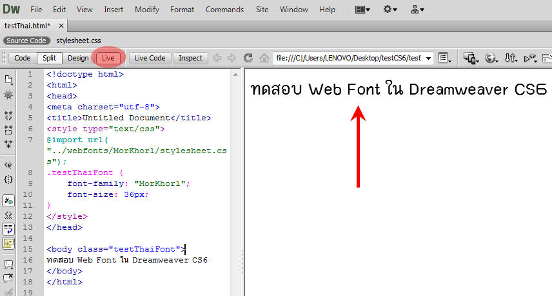Image resolution: width=552 pixels, height=296 pixels.
Task: Open the Layout workspace dropdown icon
Action: point(362,10)
